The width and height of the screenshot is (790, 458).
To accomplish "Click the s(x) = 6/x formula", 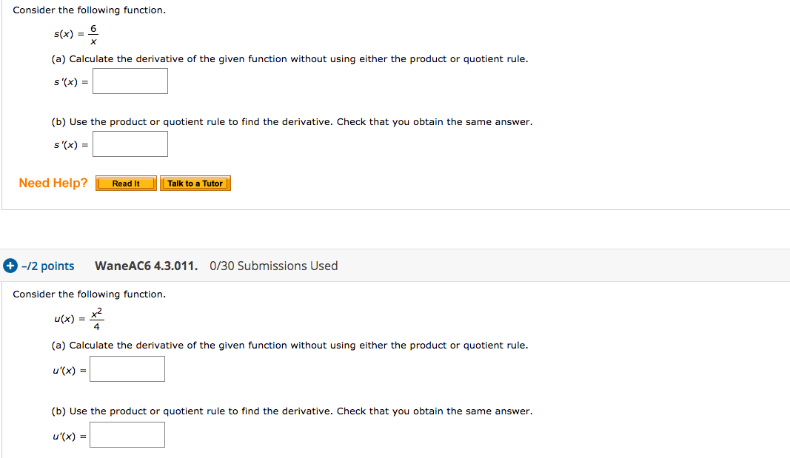I will click(x=76, y=34).
